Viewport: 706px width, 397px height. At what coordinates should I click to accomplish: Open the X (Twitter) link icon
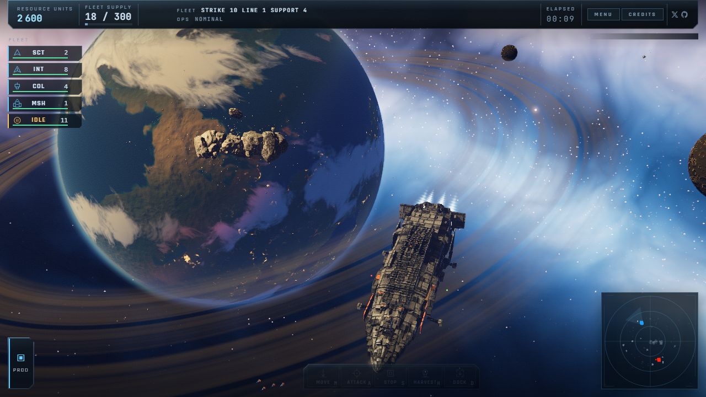click(x=675, y=14)
